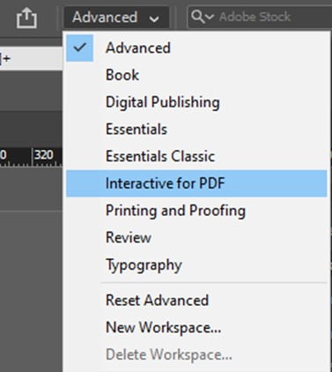This screenshot has height=372, width=332.
Task: Choose the Review workspace
Action: coord(196,237)
